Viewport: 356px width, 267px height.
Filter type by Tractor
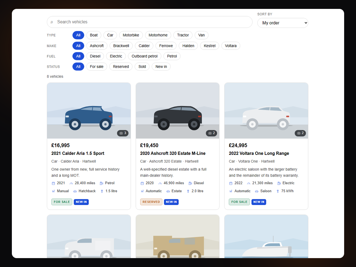click(183, 35)
